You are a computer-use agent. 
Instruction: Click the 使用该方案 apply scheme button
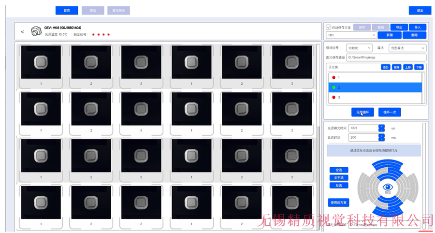tap(338, 203)
